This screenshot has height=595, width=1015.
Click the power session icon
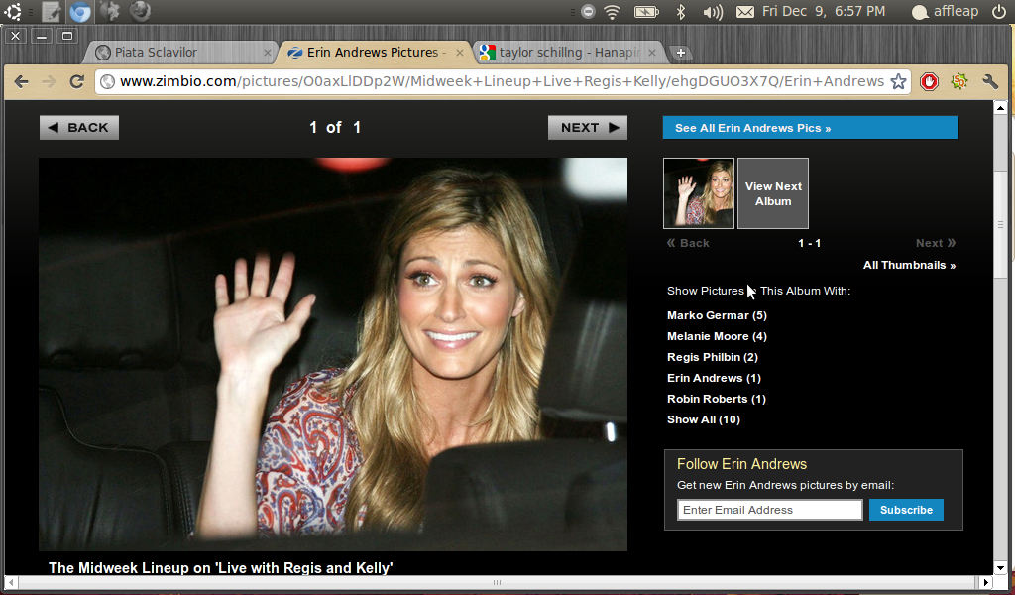[x=999, y=11]
